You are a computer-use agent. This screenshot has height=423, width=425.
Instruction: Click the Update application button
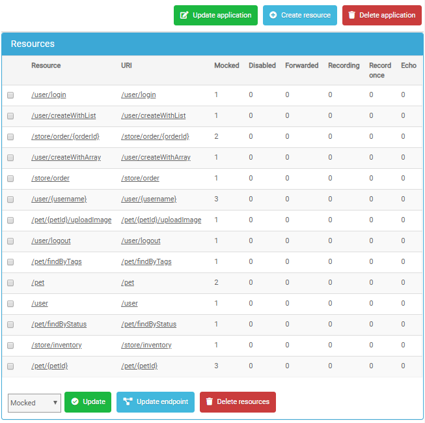tap(215, 15)
